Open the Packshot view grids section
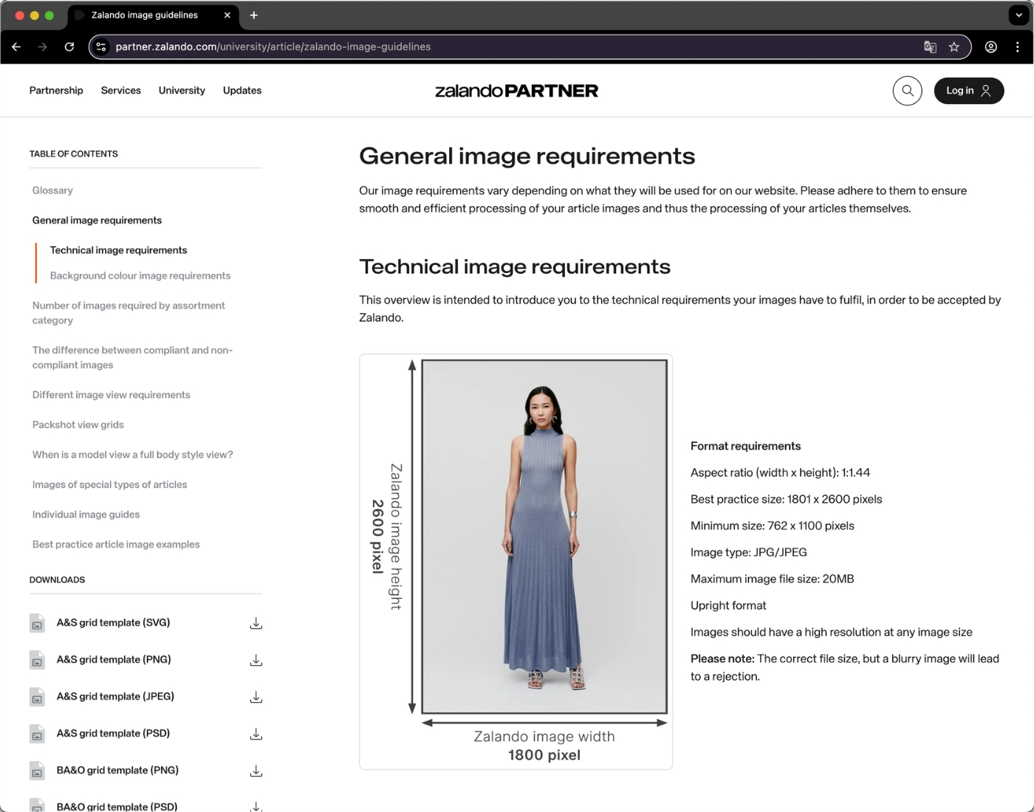 (x=78, y=424)
